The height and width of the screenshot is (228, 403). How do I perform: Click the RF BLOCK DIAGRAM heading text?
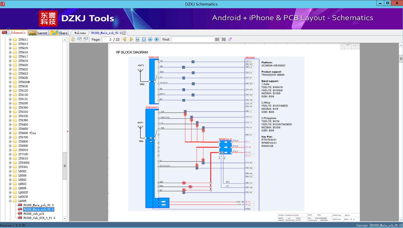[x=132, y=52]
